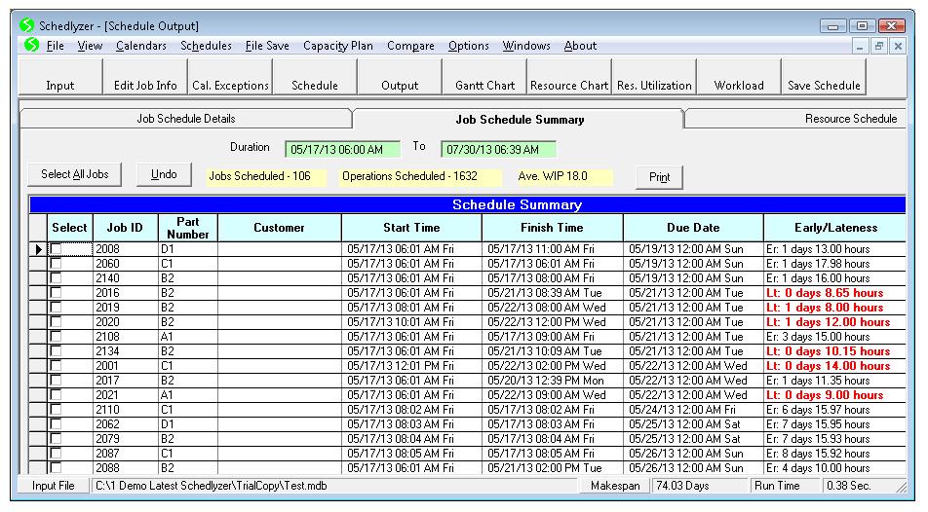Image resolution: width=928 pixels, height=512 pixels.
Task: Expand the Compare menu
Action: tap(410, 46)
